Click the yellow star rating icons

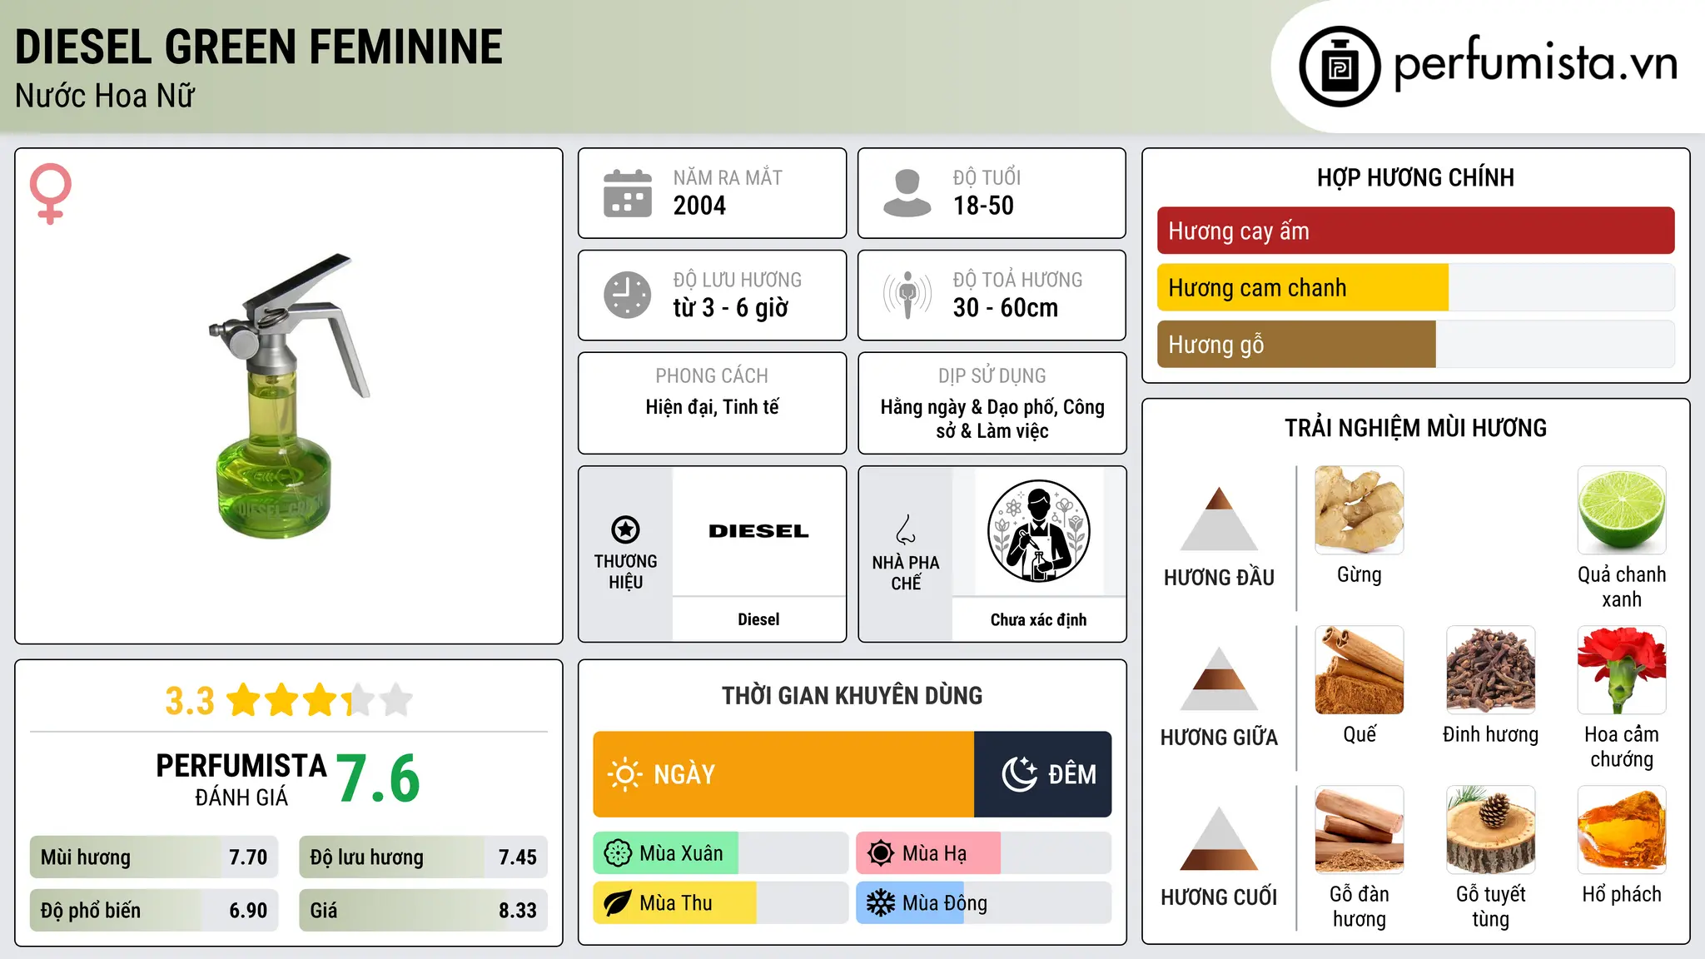click(320, 700)
